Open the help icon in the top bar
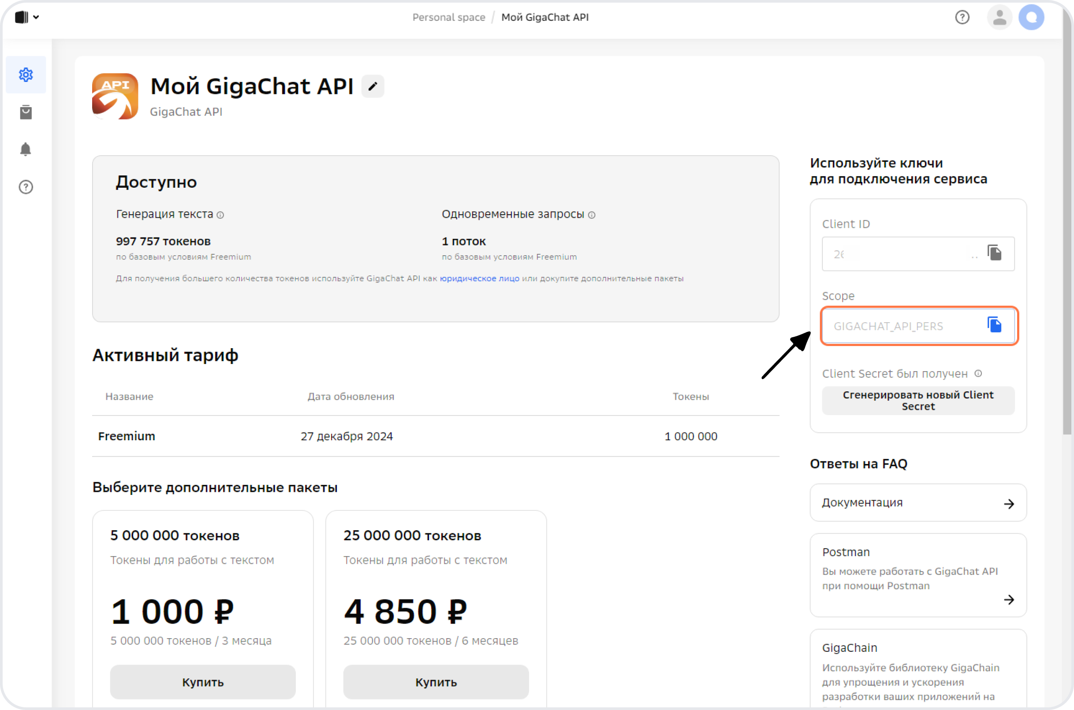Image resolution: width=1074 pixels, height=710 pixels. click(962, 17)
